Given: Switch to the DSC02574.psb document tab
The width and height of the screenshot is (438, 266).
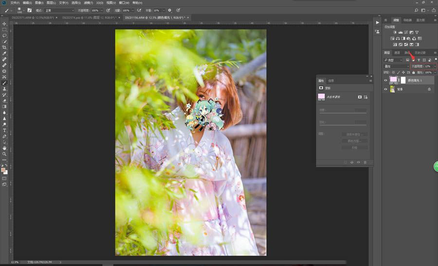Looking at the screenshot, I should click(x=89, y=17).
